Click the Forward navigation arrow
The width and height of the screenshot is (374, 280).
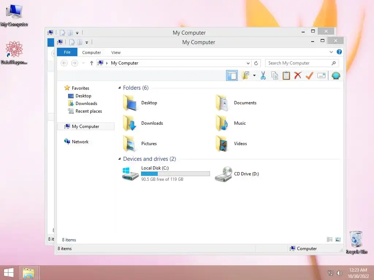(75, 63)
